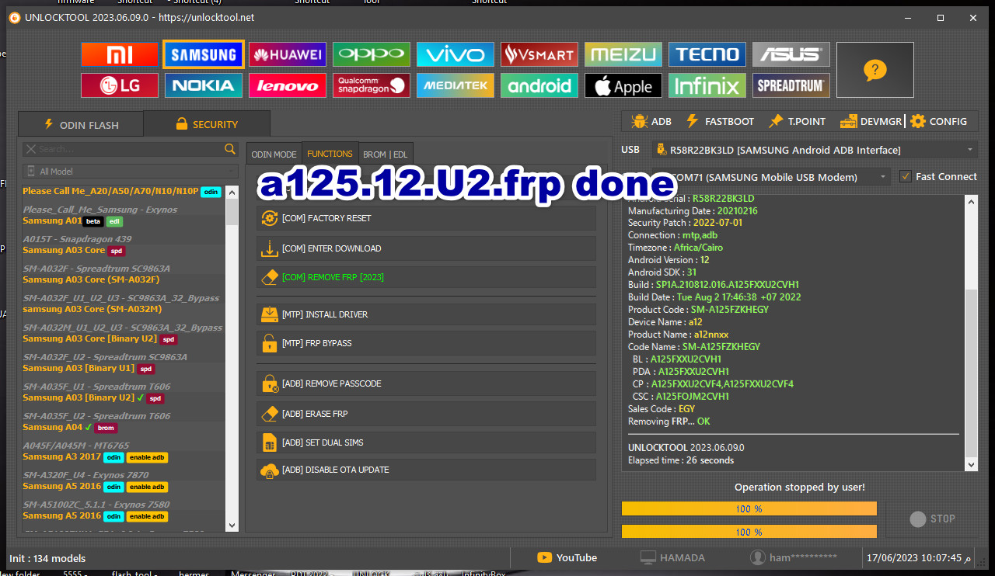Open DEVMGR device manager
This screenshot has width=995, height=576.
pyautogui.click(x=871, y=121)
